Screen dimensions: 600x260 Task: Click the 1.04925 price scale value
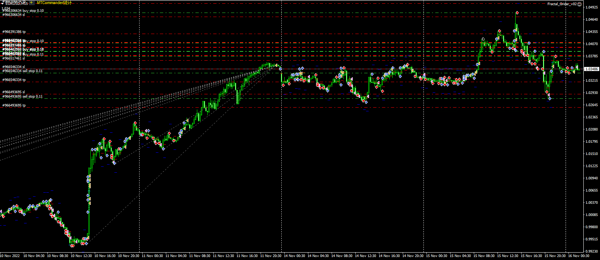click(x=591, y=7)
